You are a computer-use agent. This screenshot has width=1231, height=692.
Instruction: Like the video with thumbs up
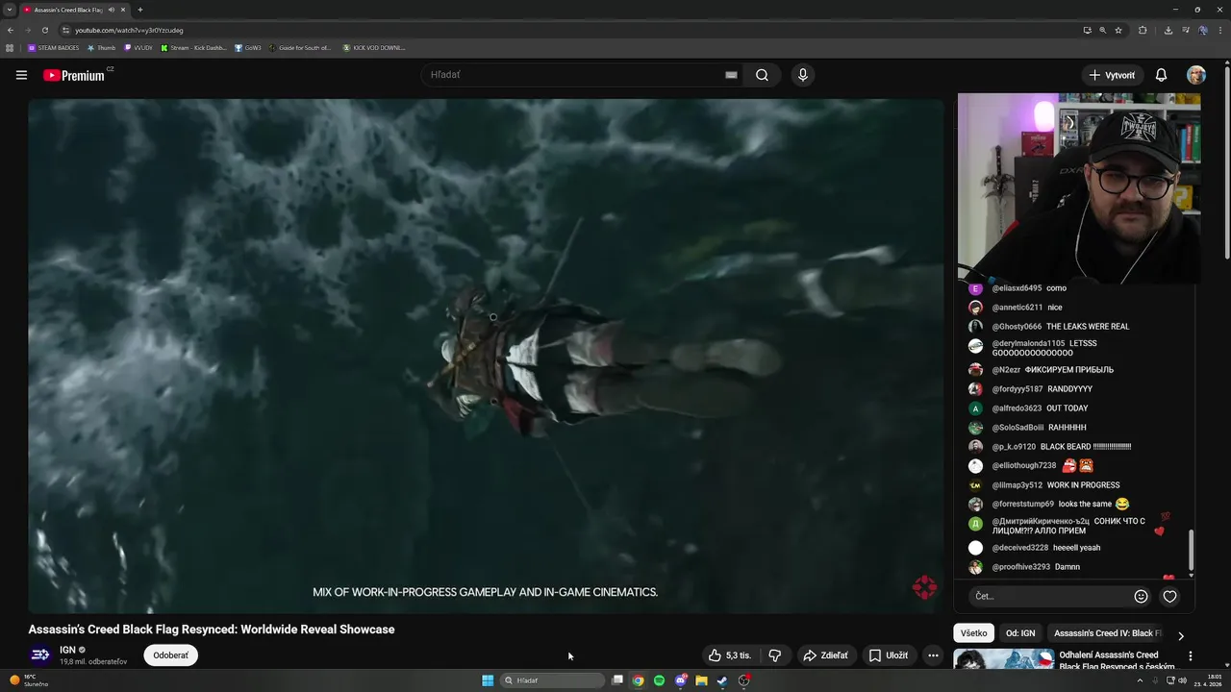(x=730, y=655)
